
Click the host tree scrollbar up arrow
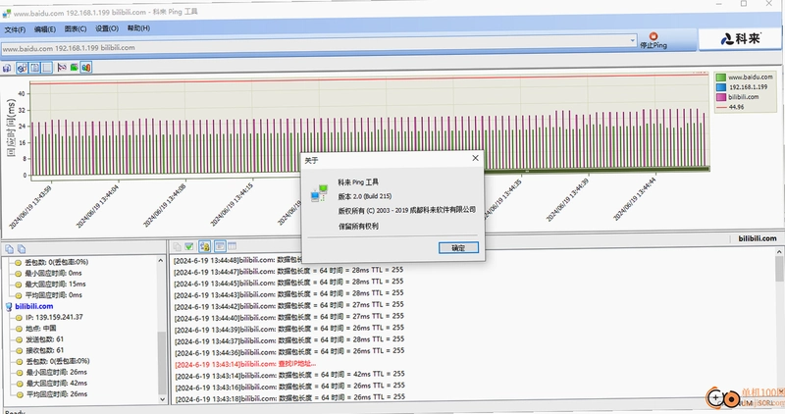tap(161, 261)
